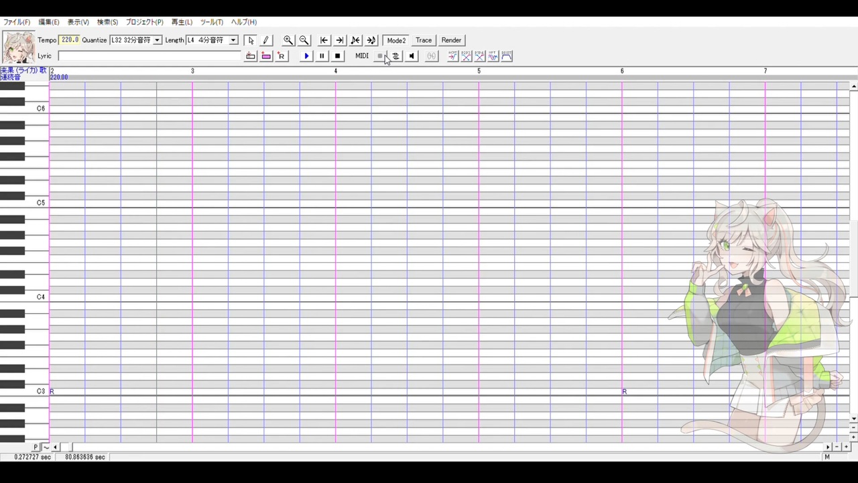
Task: Select the pencil draw tool
Action: (x=265, y=40)
